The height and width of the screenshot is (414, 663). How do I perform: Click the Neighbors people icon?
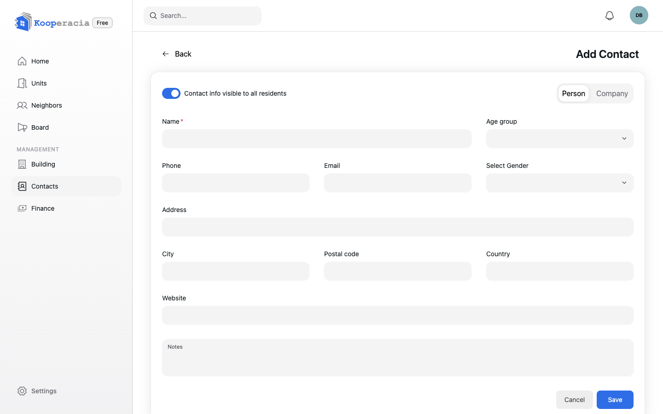[22, 105]
